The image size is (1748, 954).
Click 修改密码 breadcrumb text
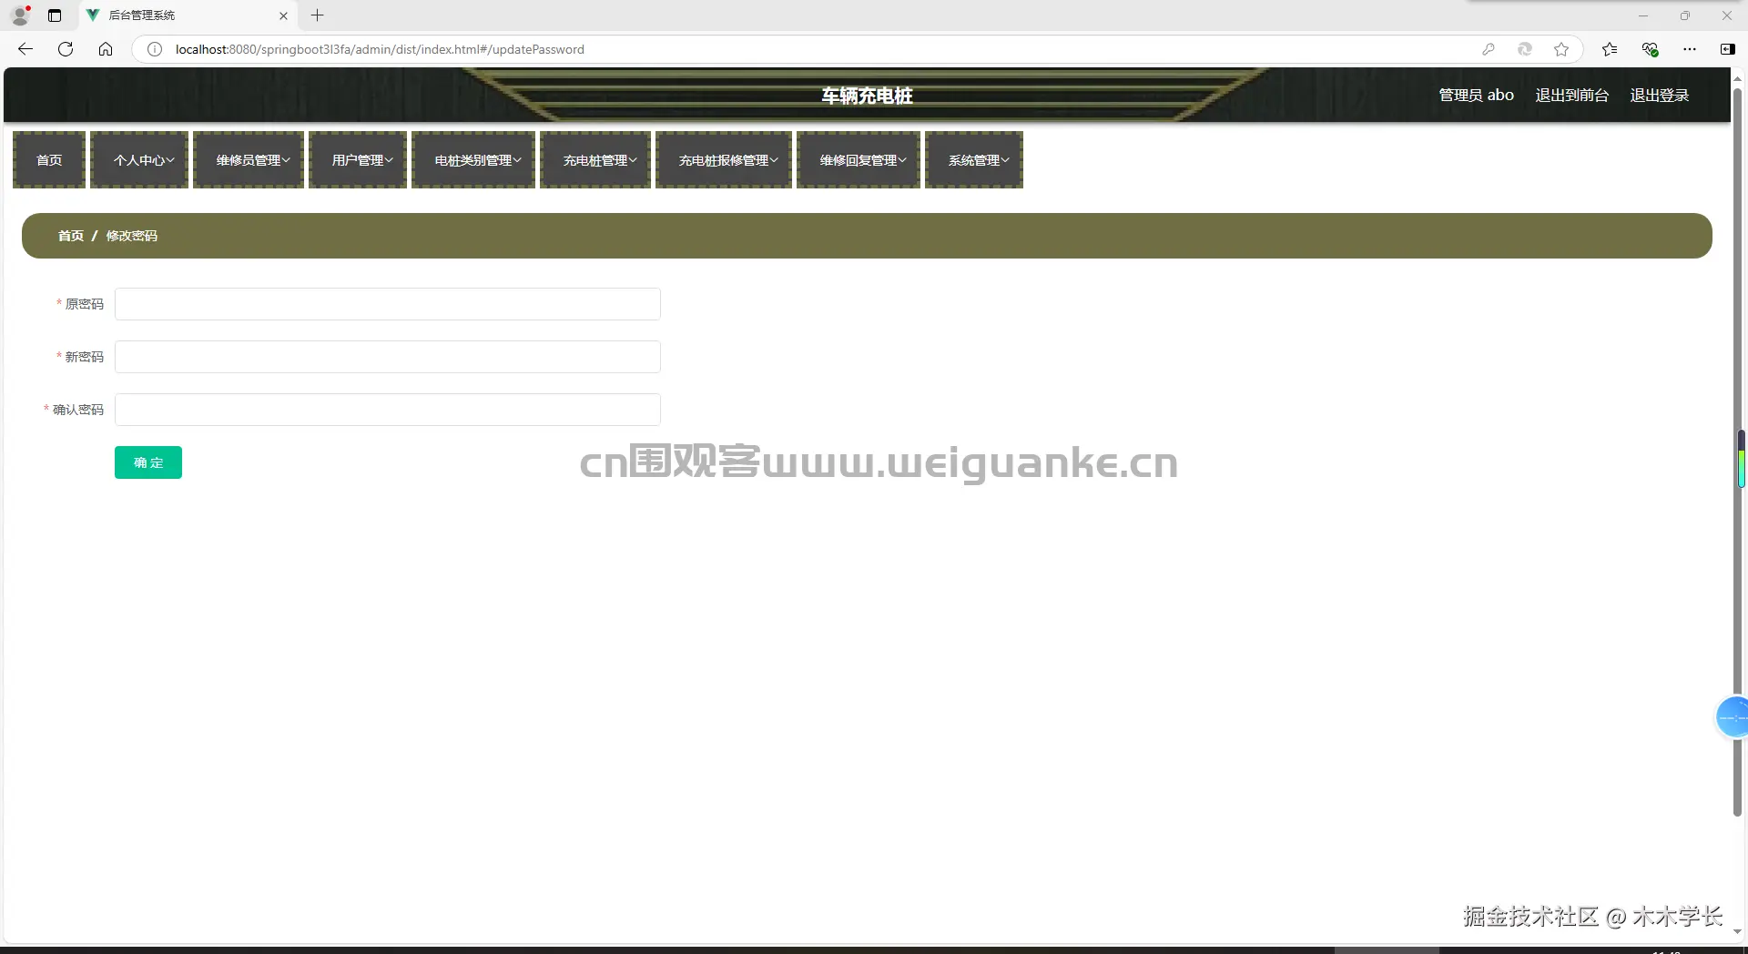click(x=132, y=236)
